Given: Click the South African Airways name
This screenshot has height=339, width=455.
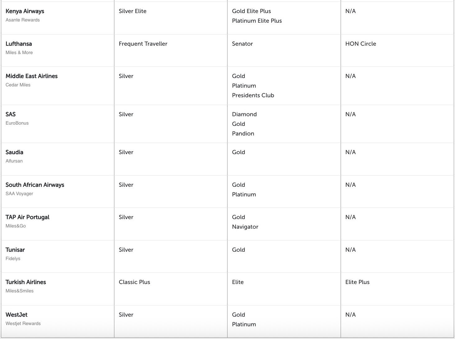Looking at the screenshot, I should [x=35, y=185].
